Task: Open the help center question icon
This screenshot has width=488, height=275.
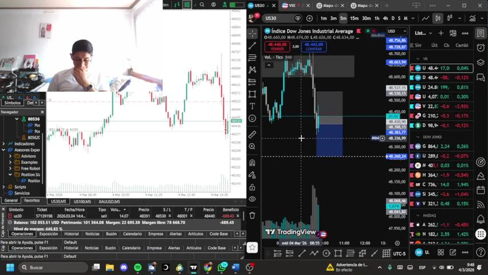Action: coord(481,252)
